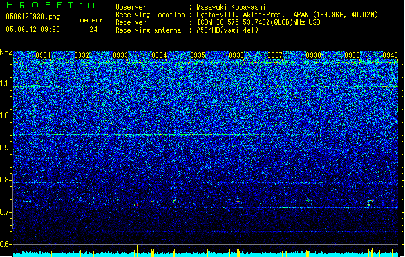Select observer name Masayuki Kobayashi
This screenshot has width=405, height=257.
[231, 7]
